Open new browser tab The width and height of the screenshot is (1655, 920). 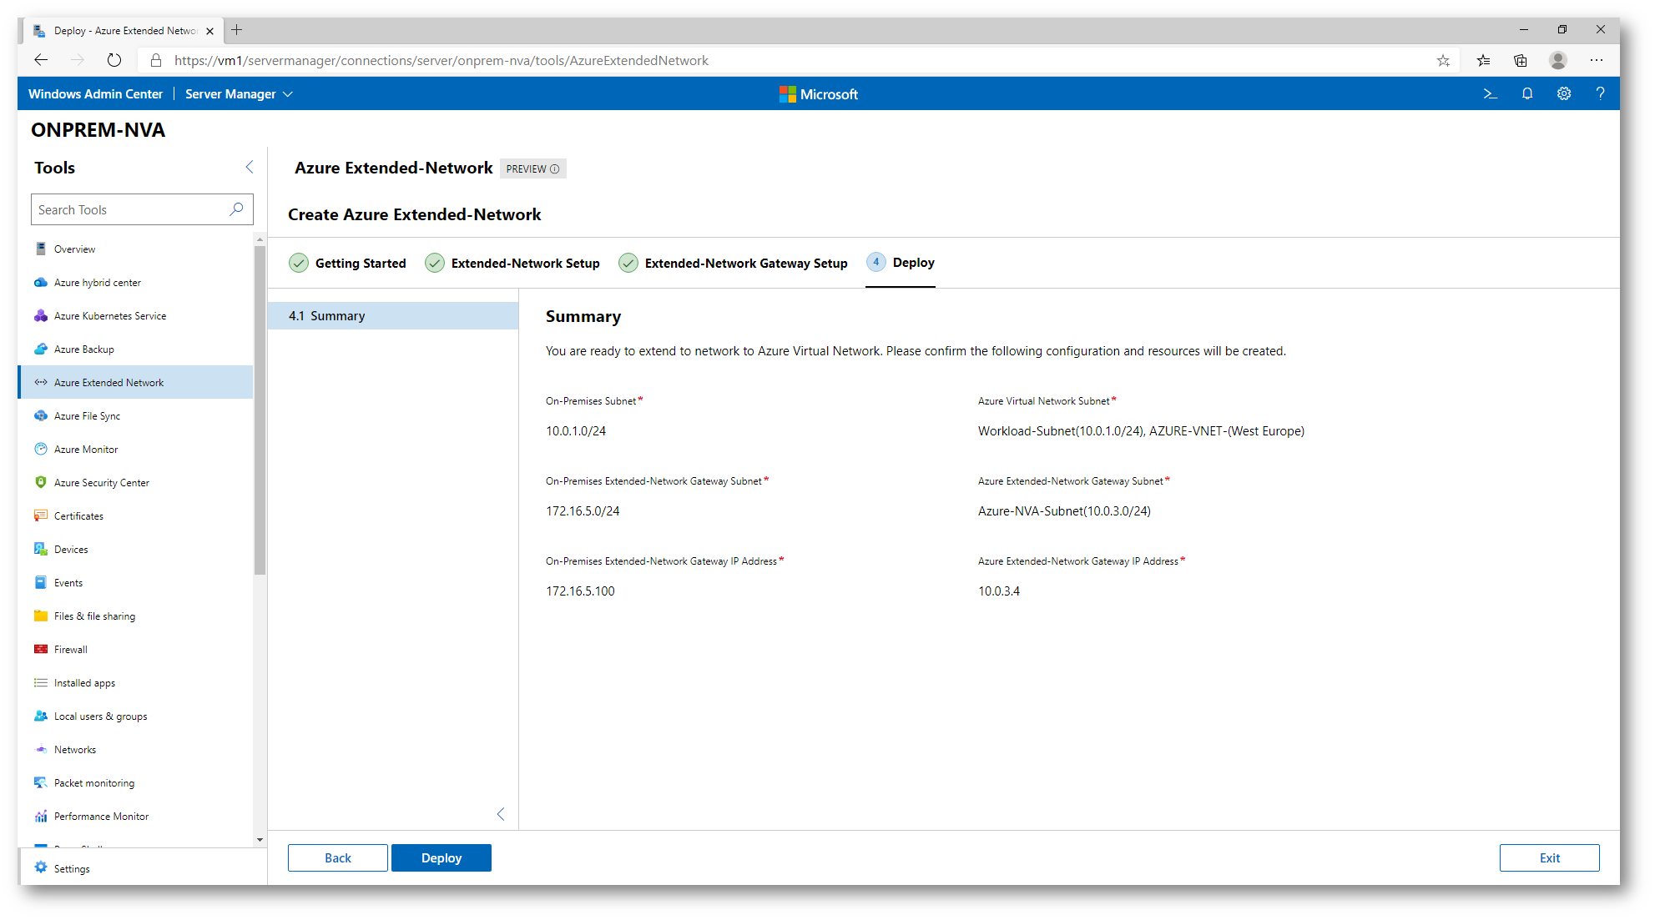[x=237, y=30]
